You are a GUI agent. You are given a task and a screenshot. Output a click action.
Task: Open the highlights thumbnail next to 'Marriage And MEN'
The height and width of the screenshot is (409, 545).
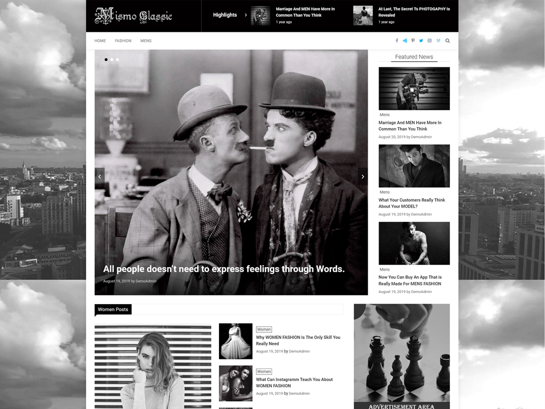coord(261,15)
